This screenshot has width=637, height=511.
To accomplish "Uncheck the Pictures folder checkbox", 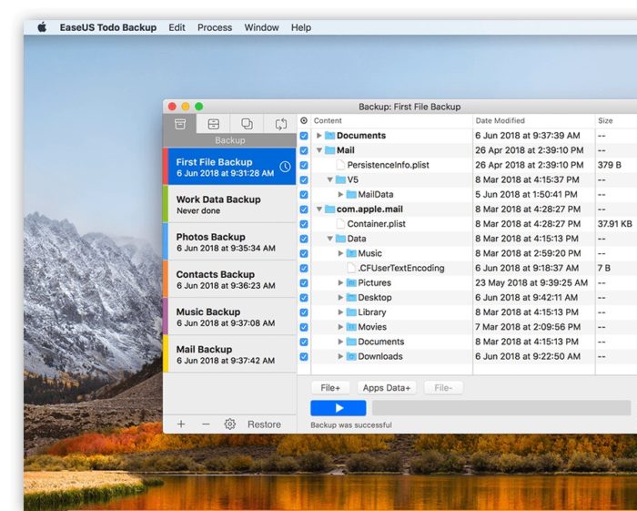I will [x=304, y=282].
